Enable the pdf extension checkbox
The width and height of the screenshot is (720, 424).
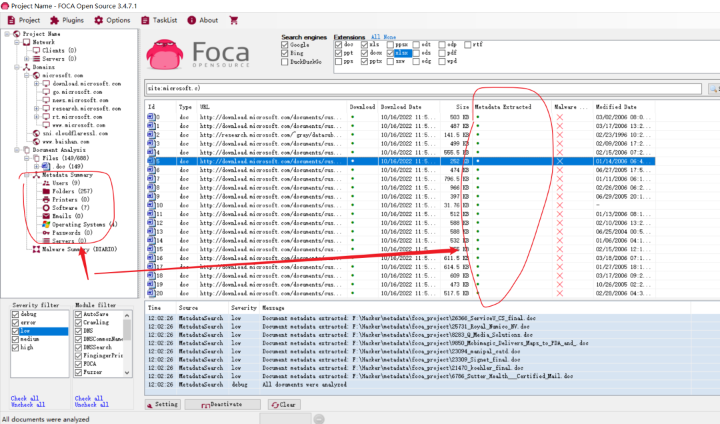click(442, 53)
